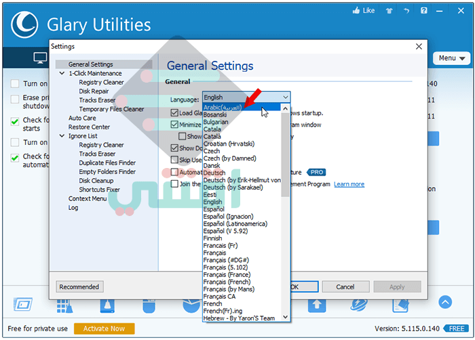The height and width of the screenshot is (340, 475).
Task: Select Tracks Eraser under Ignore List
Action: (x=97, y=154)
